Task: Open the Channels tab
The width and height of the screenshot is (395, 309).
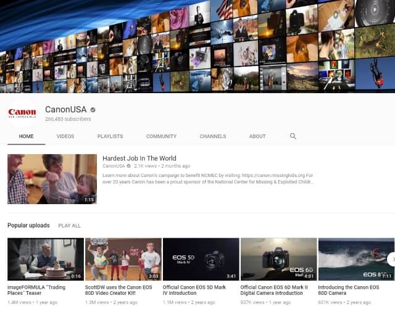Action: pos(213,136)
